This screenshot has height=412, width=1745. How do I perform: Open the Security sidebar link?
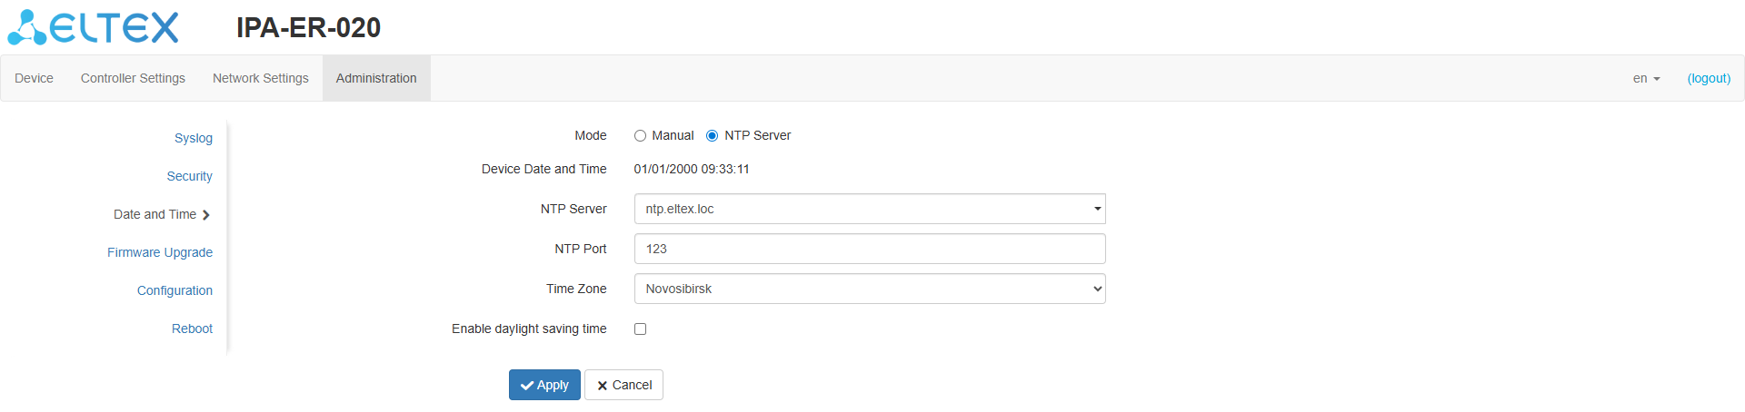[189, 176]
